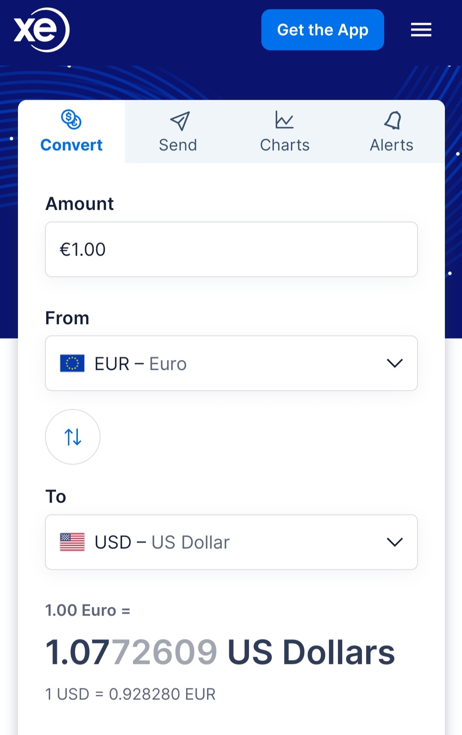
Task: Click the XE logo
Action: [41, 30]
